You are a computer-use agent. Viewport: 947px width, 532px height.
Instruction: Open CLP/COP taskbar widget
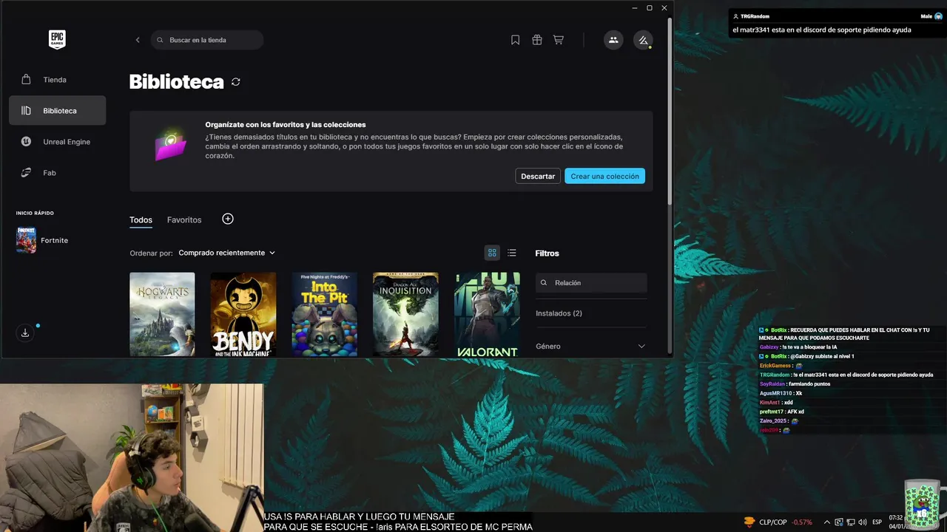pos(778,522)
